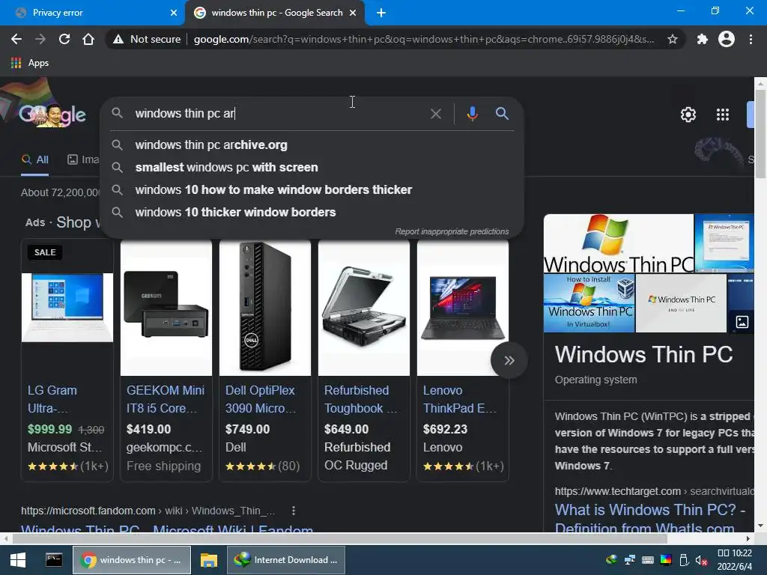The width and height of the screenshot is (767, 575).
Task: Open Chrome's three-dot menu
Action: [751, 39]
